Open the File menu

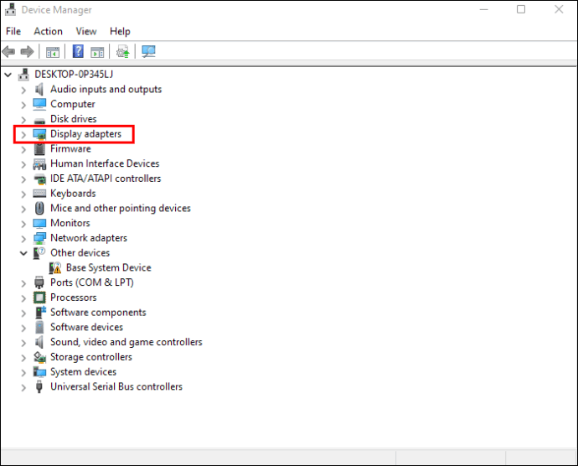point(13,31)
